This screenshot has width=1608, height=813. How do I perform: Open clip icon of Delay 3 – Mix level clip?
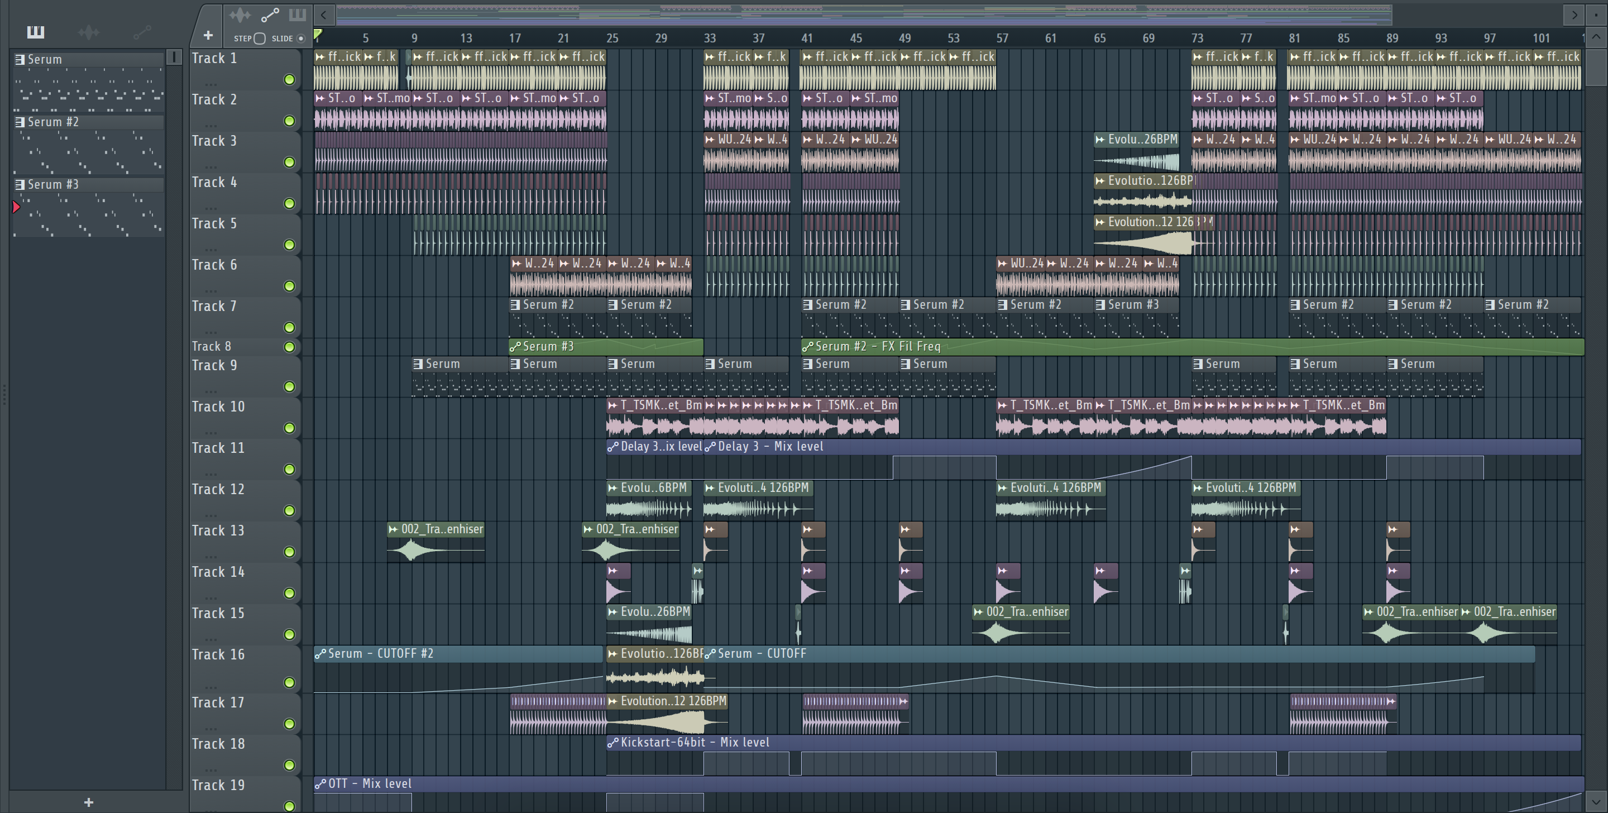[x=710, y=447]
